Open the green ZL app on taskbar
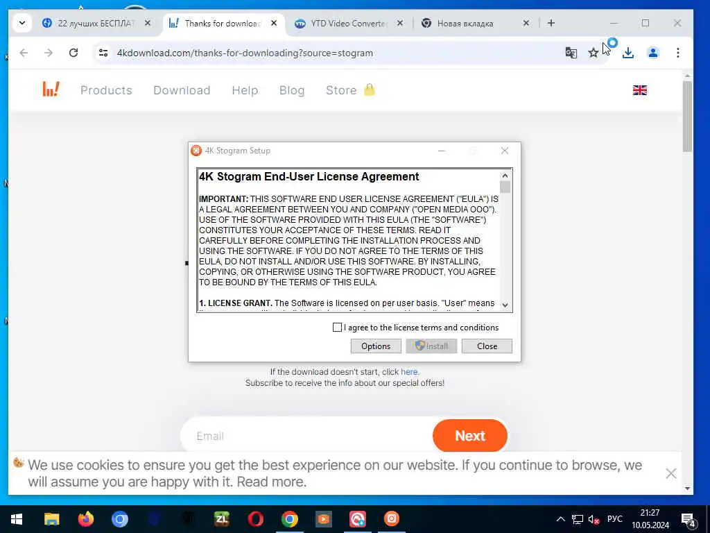Screen dimensions: 710x533 point(222,519)
